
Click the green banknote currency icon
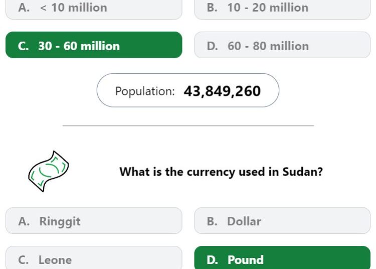click(49, 171)
